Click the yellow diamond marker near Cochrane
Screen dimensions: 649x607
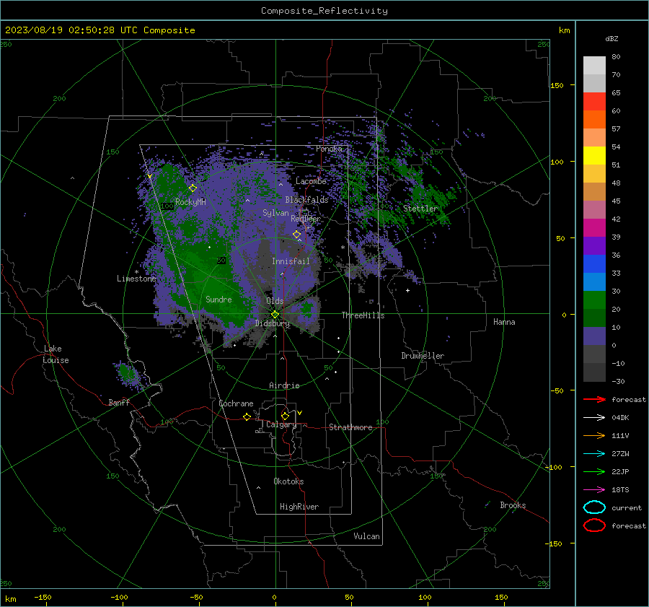tap(247, 416)
